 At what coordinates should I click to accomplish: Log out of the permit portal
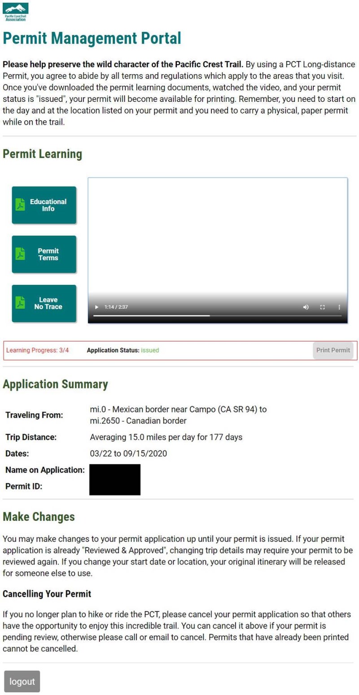[22, 682]
